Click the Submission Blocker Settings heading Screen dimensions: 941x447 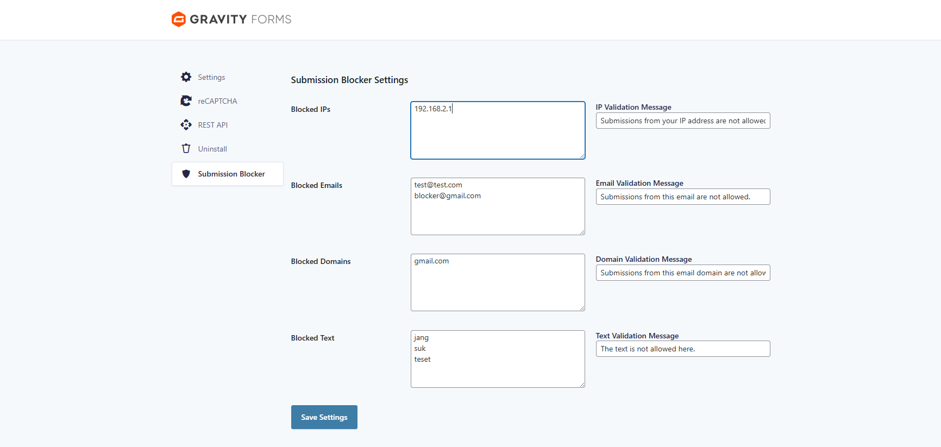[x=349, y=80]
